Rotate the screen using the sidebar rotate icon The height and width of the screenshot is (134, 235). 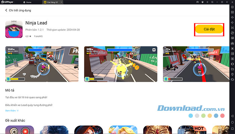232,80
